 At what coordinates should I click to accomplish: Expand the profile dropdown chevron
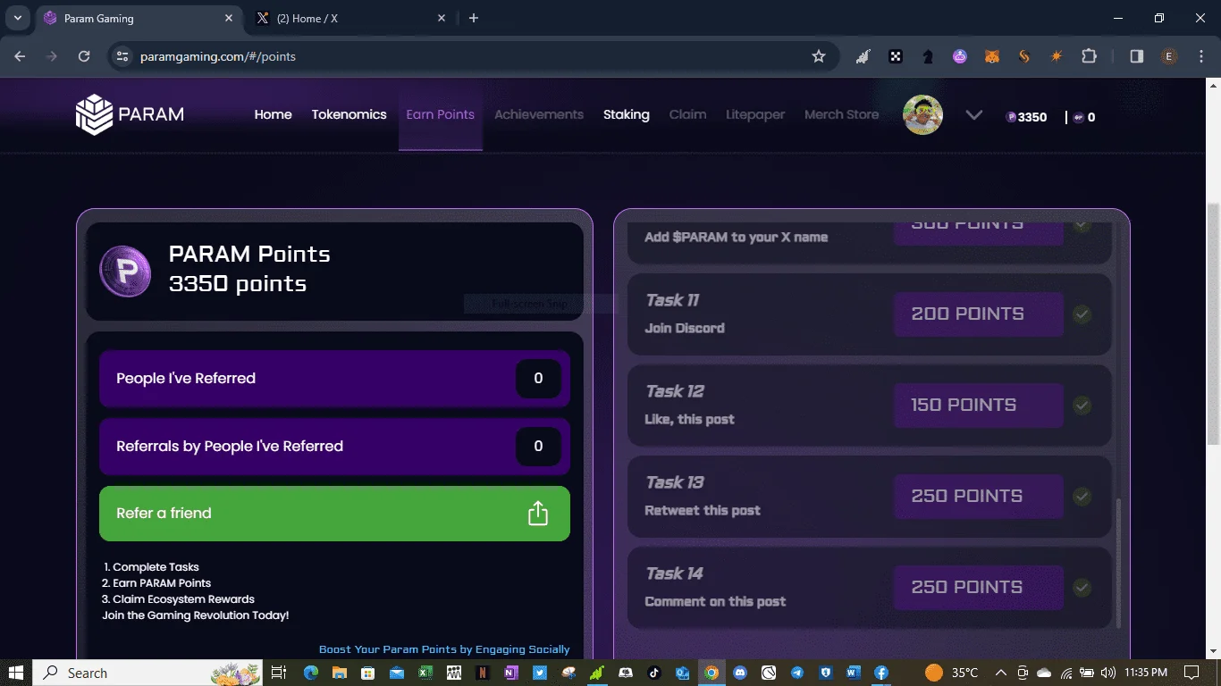click(x=974, y=115)
